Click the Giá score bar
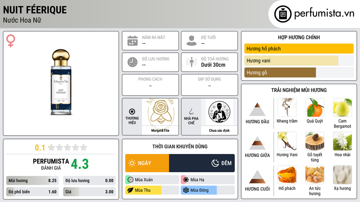Viewport: 360px width, 202px height. [89, 192]
